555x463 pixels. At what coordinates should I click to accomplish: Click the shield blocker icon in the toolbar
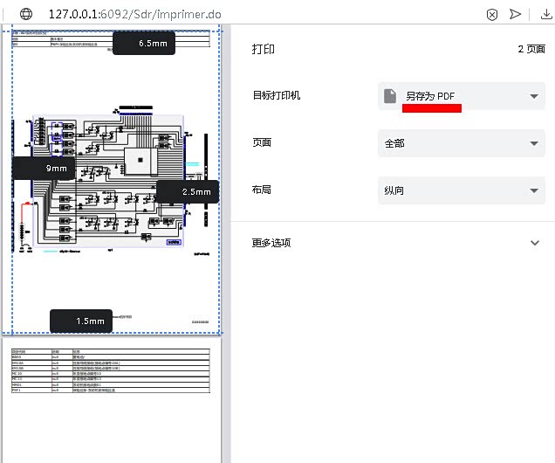pyautogui.click(x=492, y=14)
